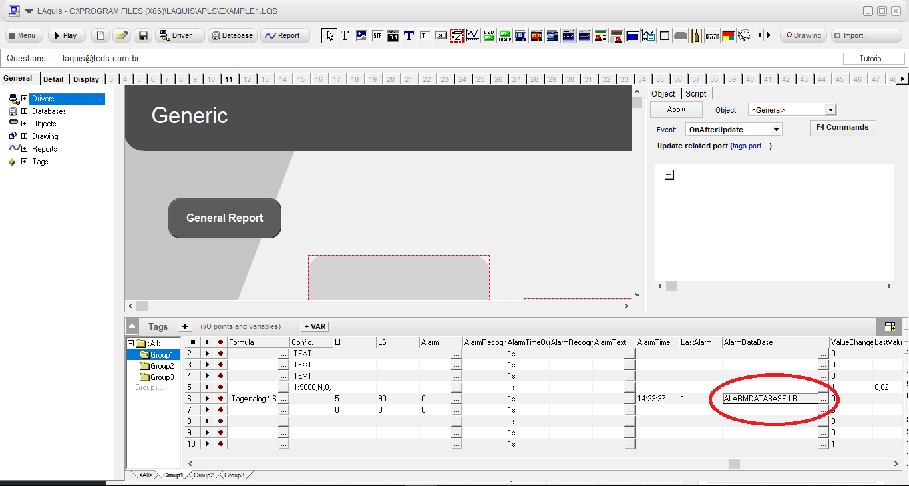This screenshot has height=486, width=909.
Task: Expand the Tags tree node
Action: point(24,162)
